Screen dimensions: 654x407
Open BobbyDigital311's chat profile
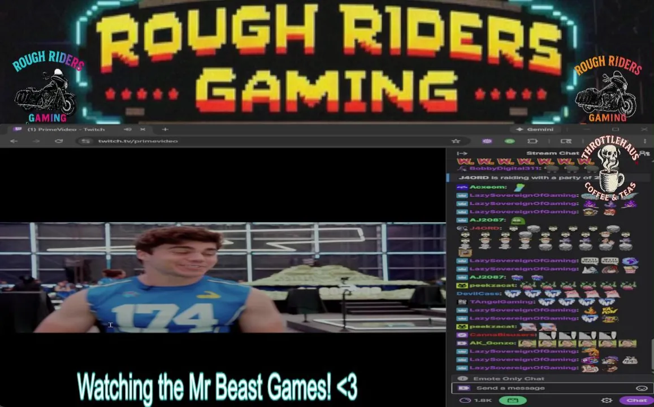tap(505, 168)
